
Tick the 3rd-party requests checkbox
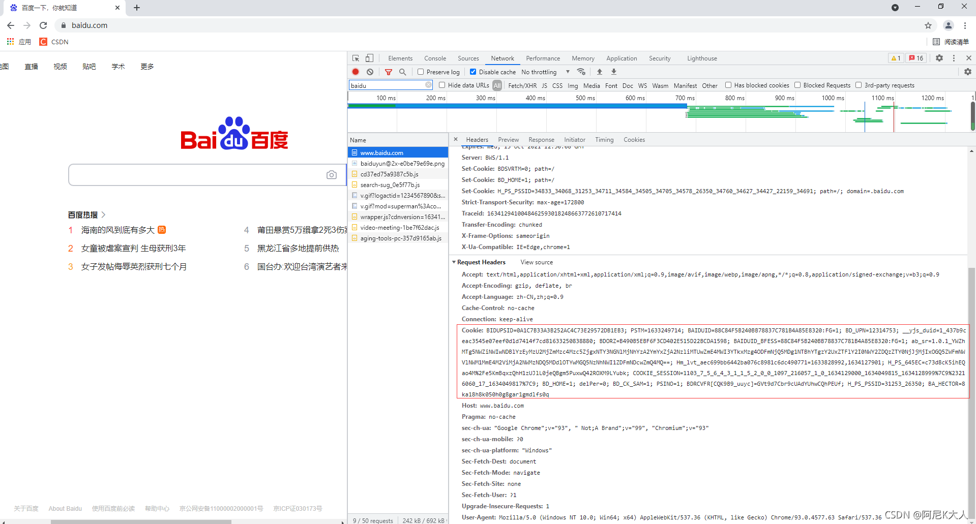point(859,85)
